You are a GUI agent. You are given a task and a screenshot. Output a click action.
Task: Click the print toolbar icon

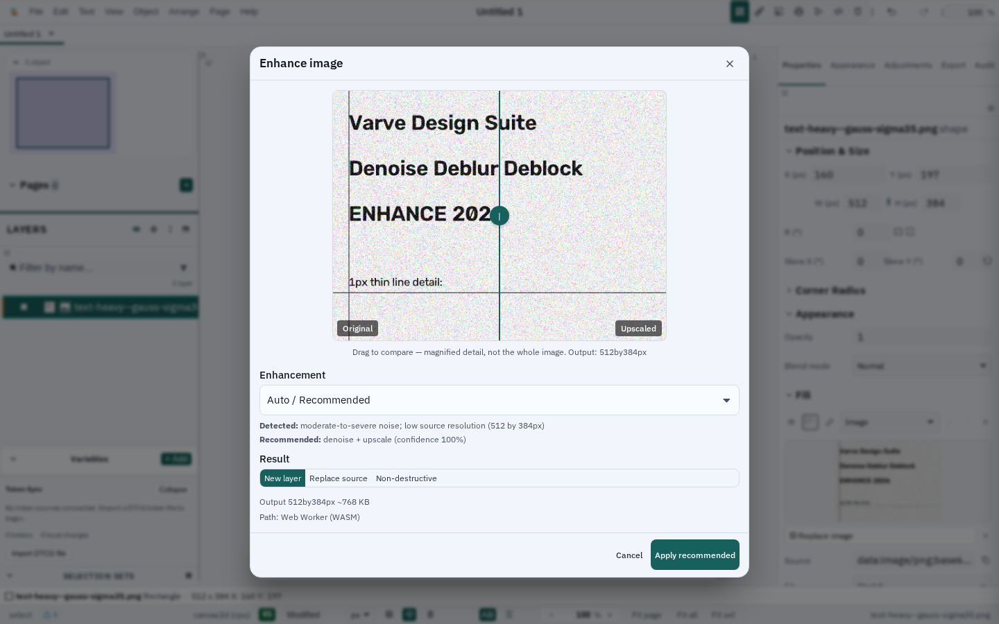(x=799, y=12)
